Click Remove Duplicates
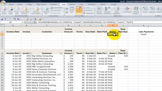Image resolution: width=162 pixels, height=91 pixels. pyautogui.click(x=107, y=11)
